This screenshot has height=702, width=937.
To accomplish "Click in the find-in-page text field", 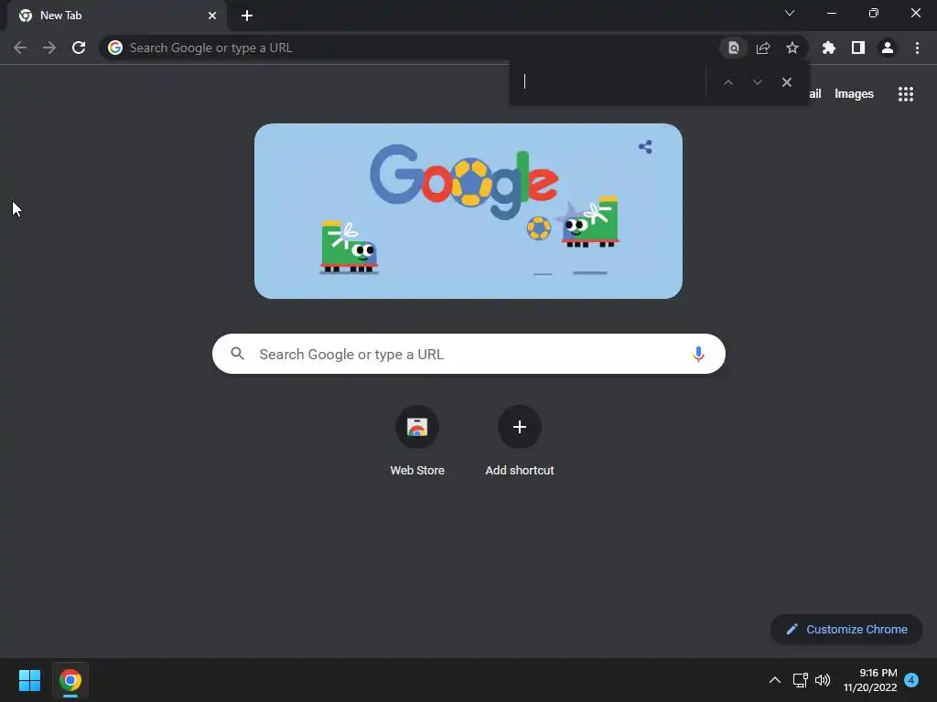I will point(609,82).
